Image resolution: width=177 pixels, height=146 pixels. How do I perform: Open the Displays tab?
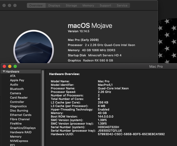click(54, 5)
